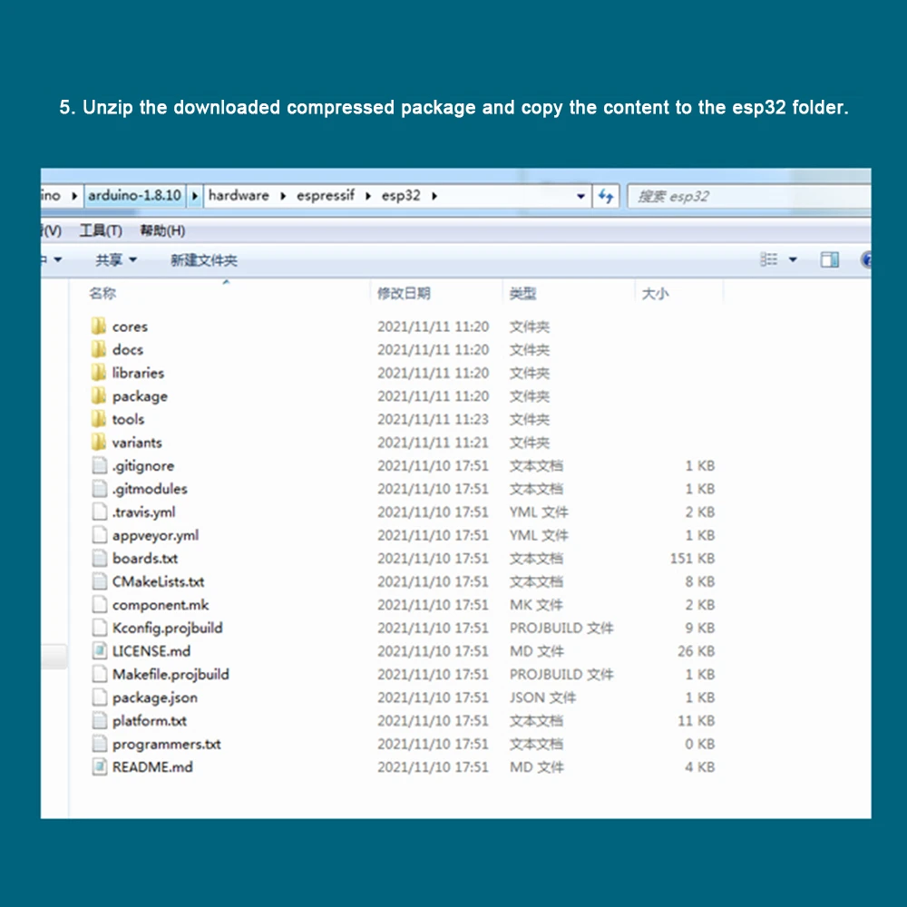Click the Makefile.projbuild file icon
This screenshot has height=907, width=907.
point(100,674)
